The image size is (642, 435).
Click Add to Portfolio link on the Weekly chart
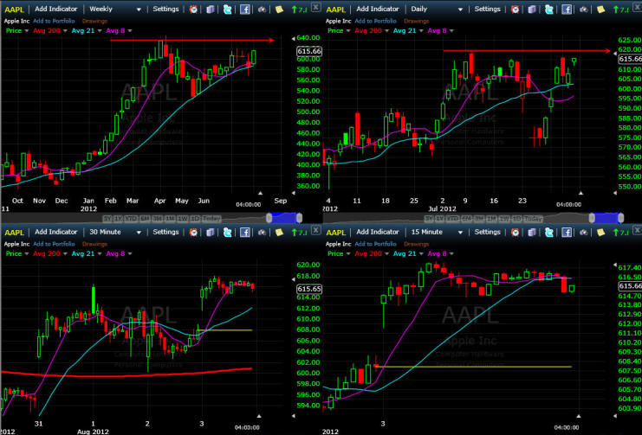[54, 21]
